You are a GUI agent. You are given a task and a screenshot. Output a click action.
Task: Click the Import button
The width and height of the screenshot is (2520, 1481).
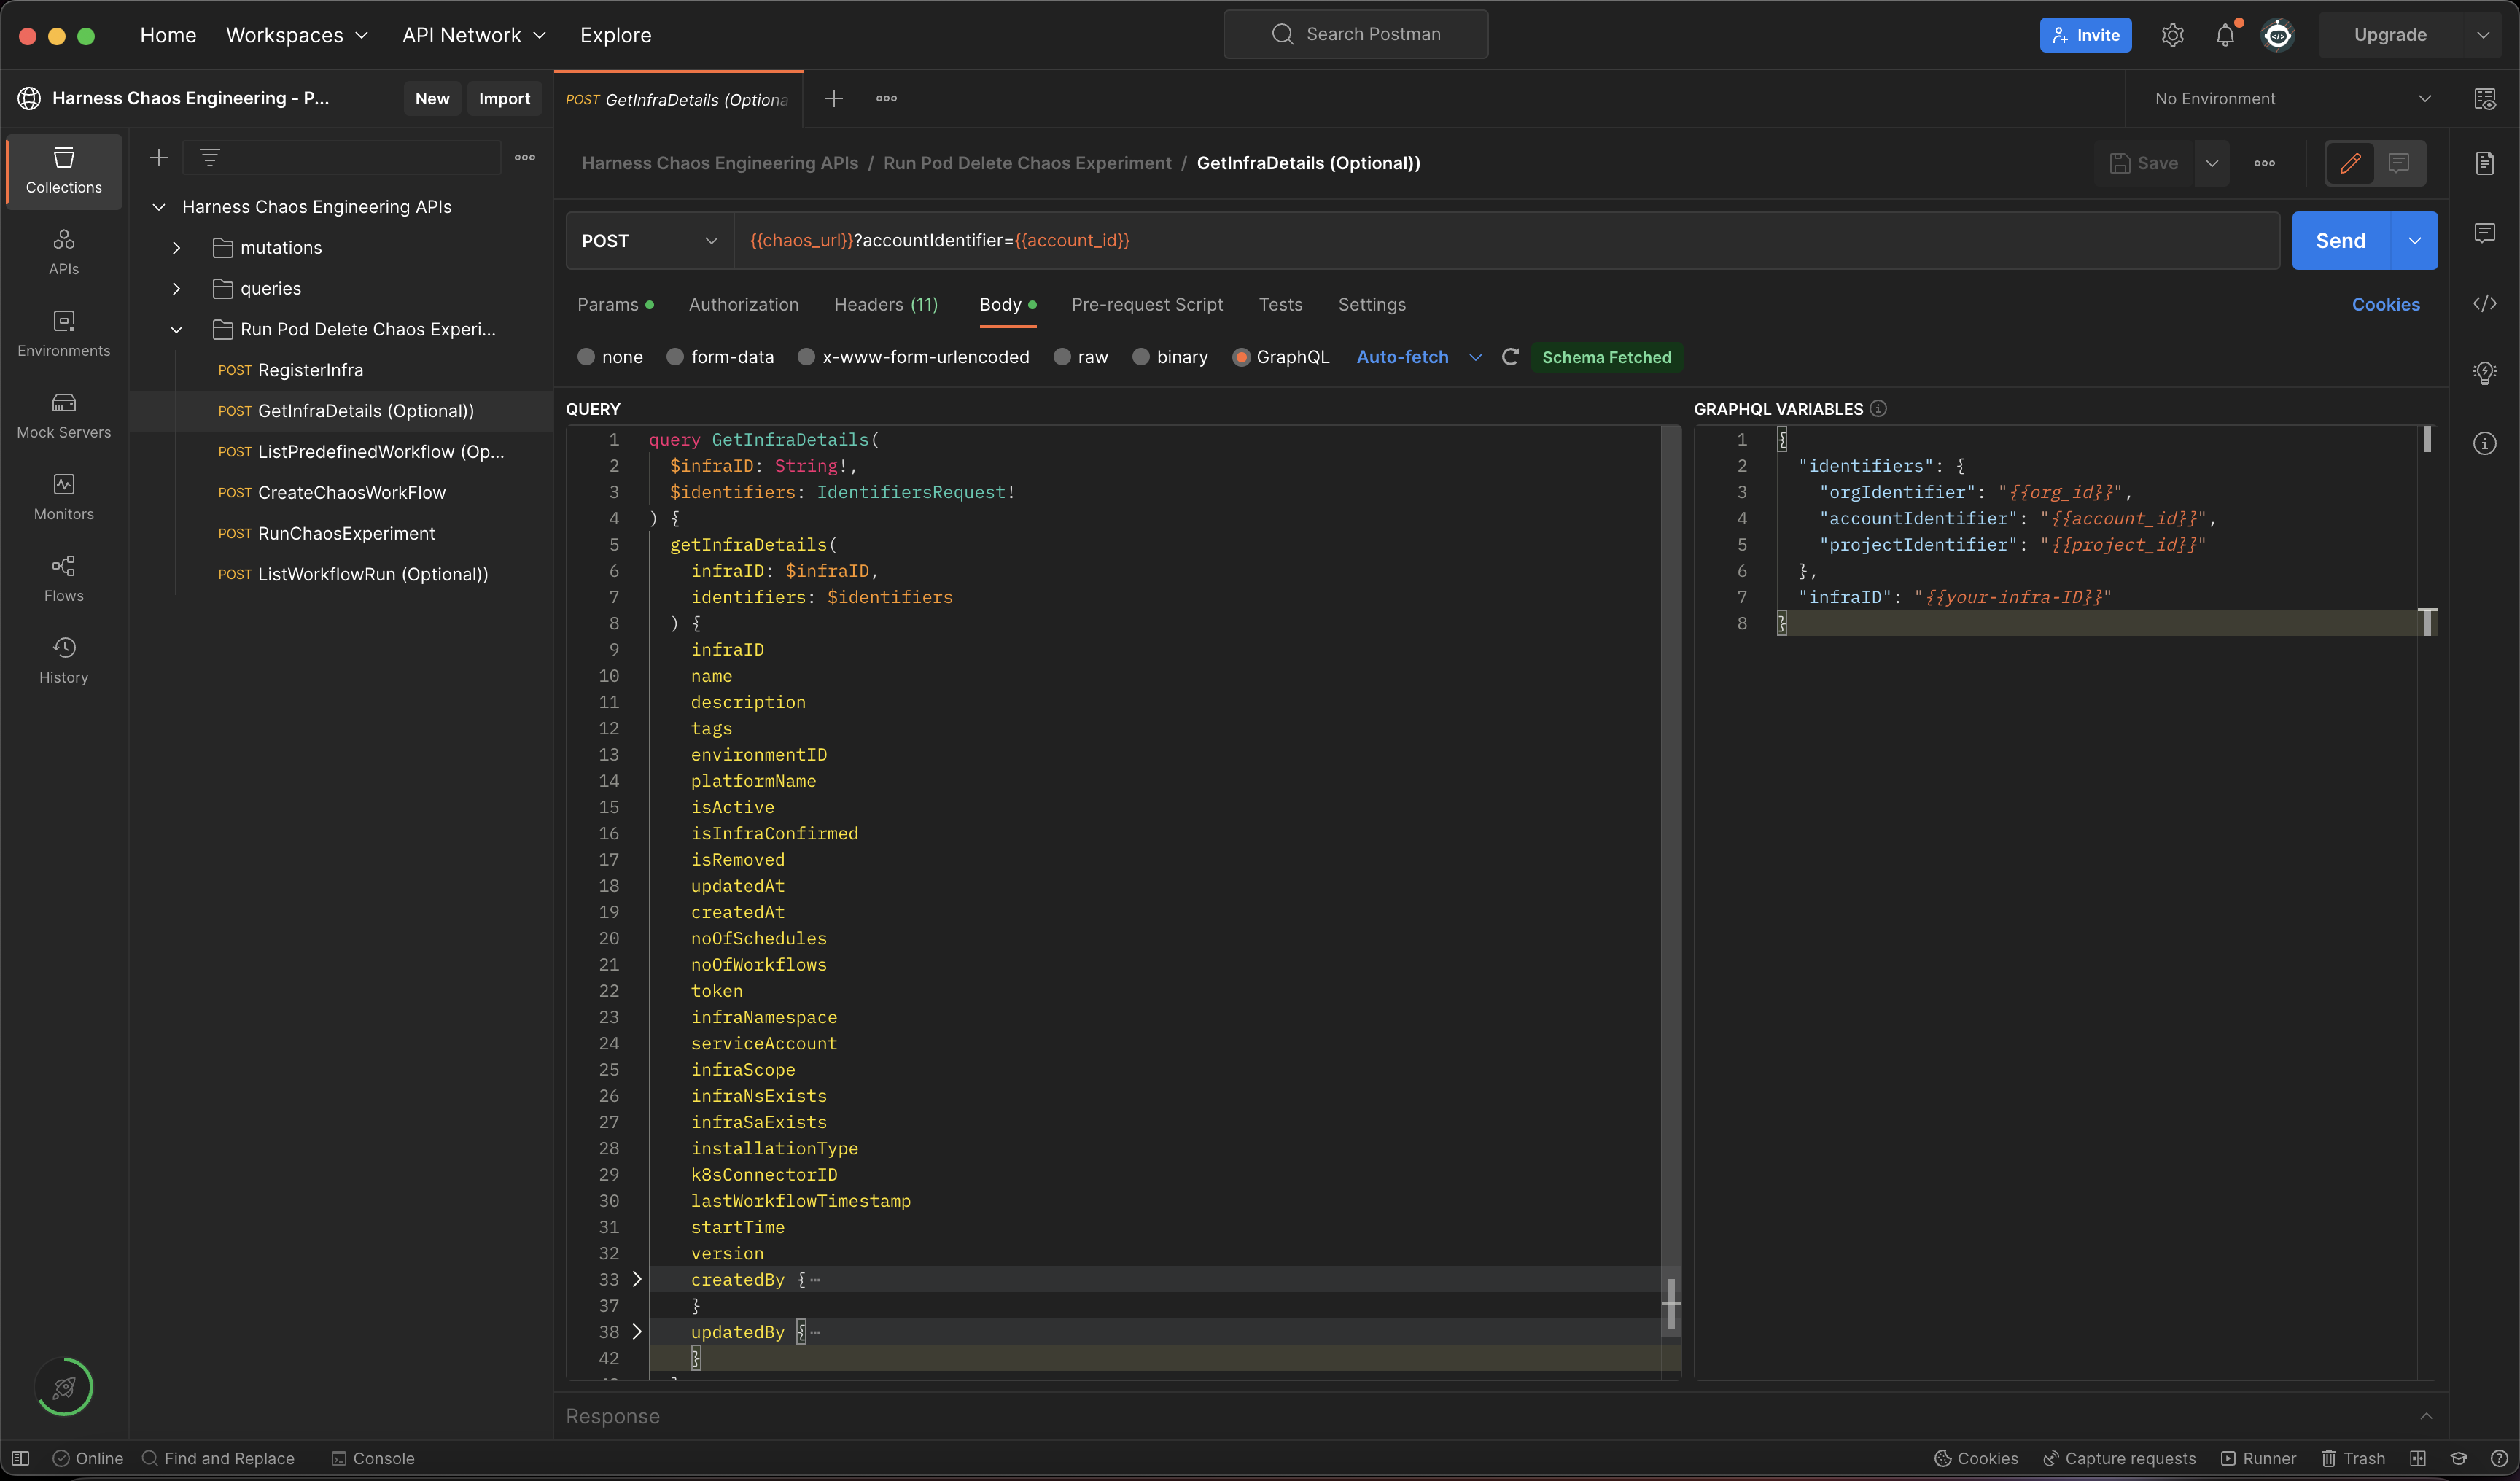click(504, 98)
